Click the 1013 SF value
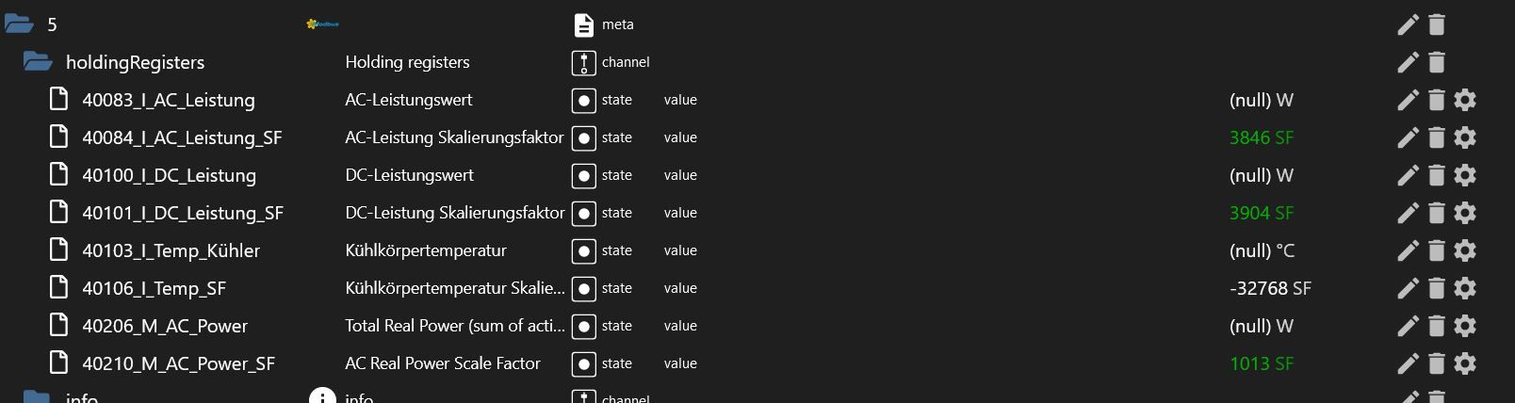The width and height of the screenshot is (1515, 403). (1262, 363)
